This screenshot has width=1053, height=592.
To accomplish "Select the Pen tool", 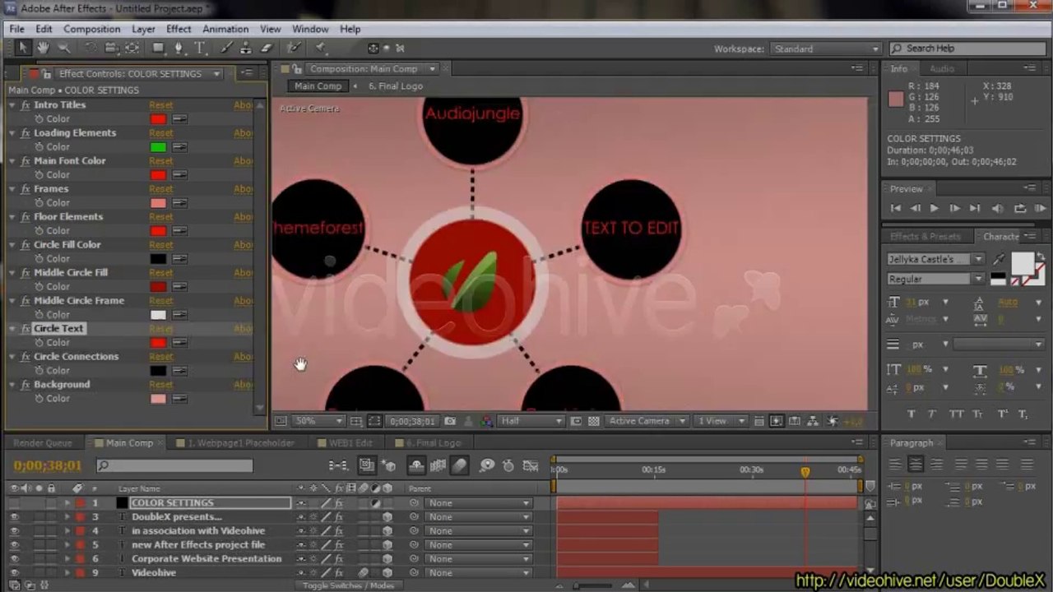I will coord(179,48).
